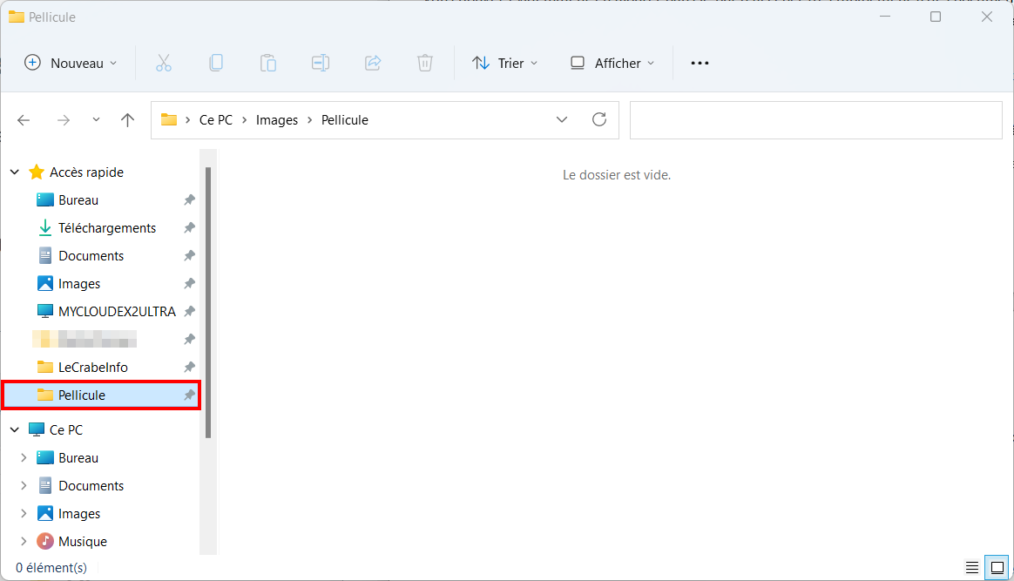
Task: Open MYCLOUDEX2ULTRA network location
Action: [117, 312]
